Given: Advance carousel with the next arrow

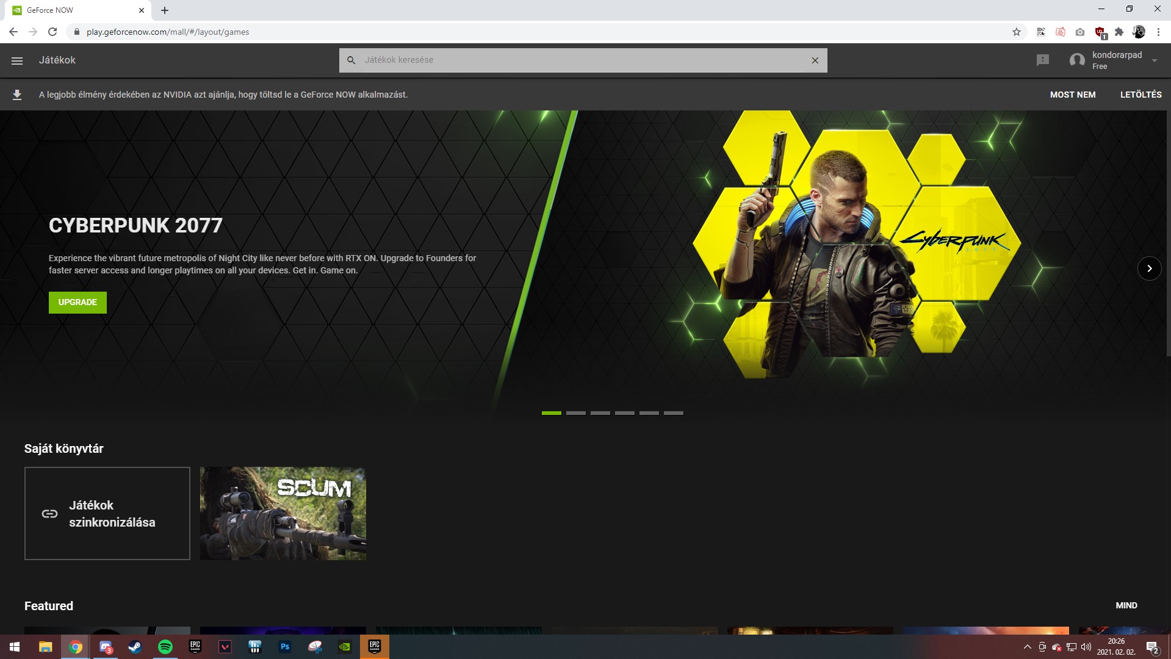Looking at the screenshot, I should click(x=1149, y=268).
